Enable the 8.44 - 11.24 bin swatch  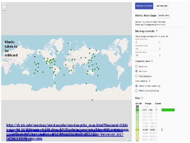click(x=137, y=120)
